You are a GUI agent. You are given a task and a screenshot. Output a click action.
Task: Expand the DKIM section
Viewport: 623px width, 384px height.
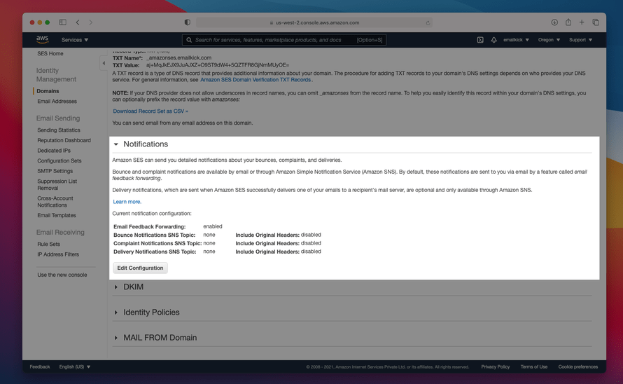[116, 287]
